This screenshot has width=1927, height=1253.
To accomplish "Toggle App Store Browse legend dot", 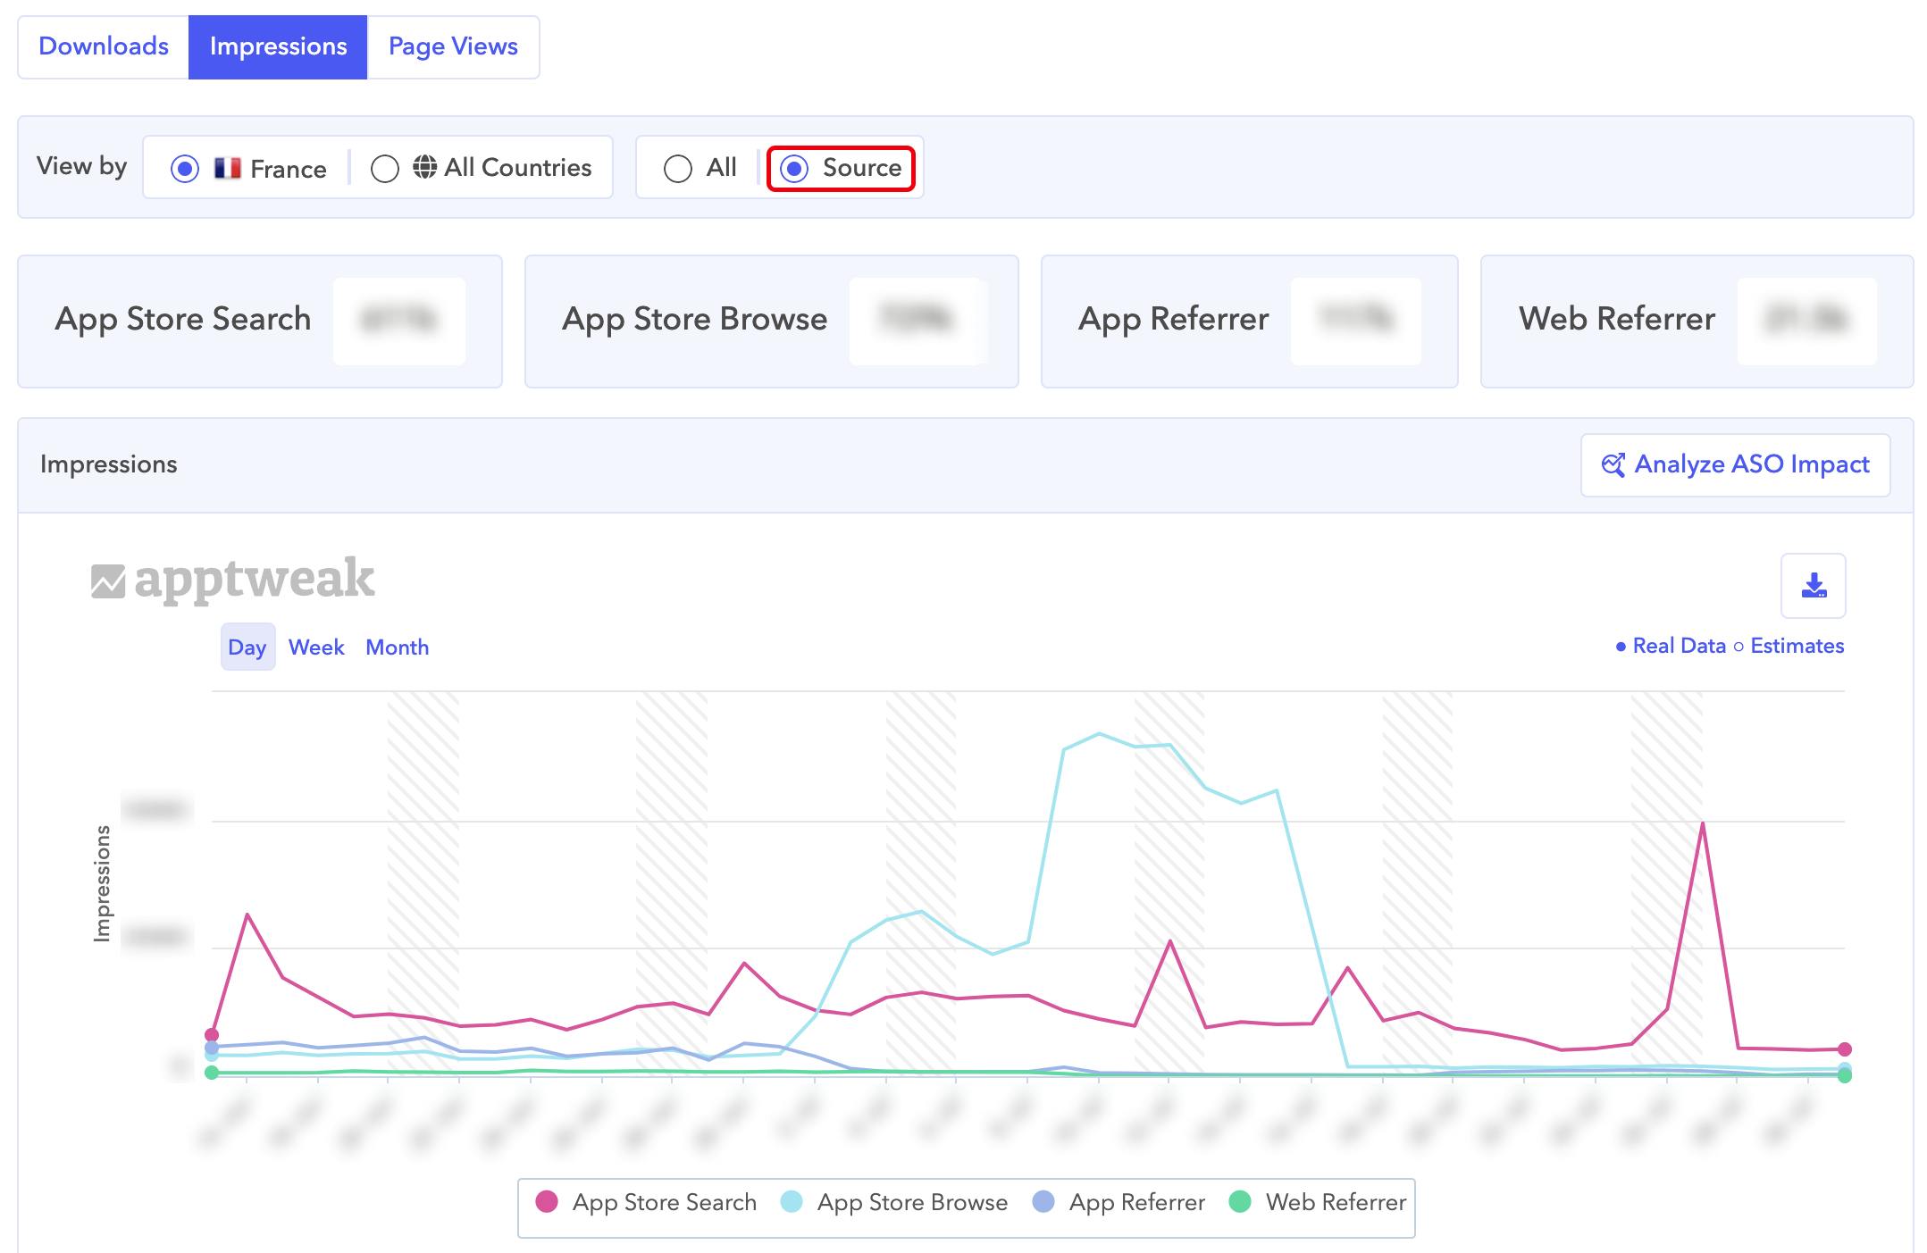I will click(x=792, y=1202).
